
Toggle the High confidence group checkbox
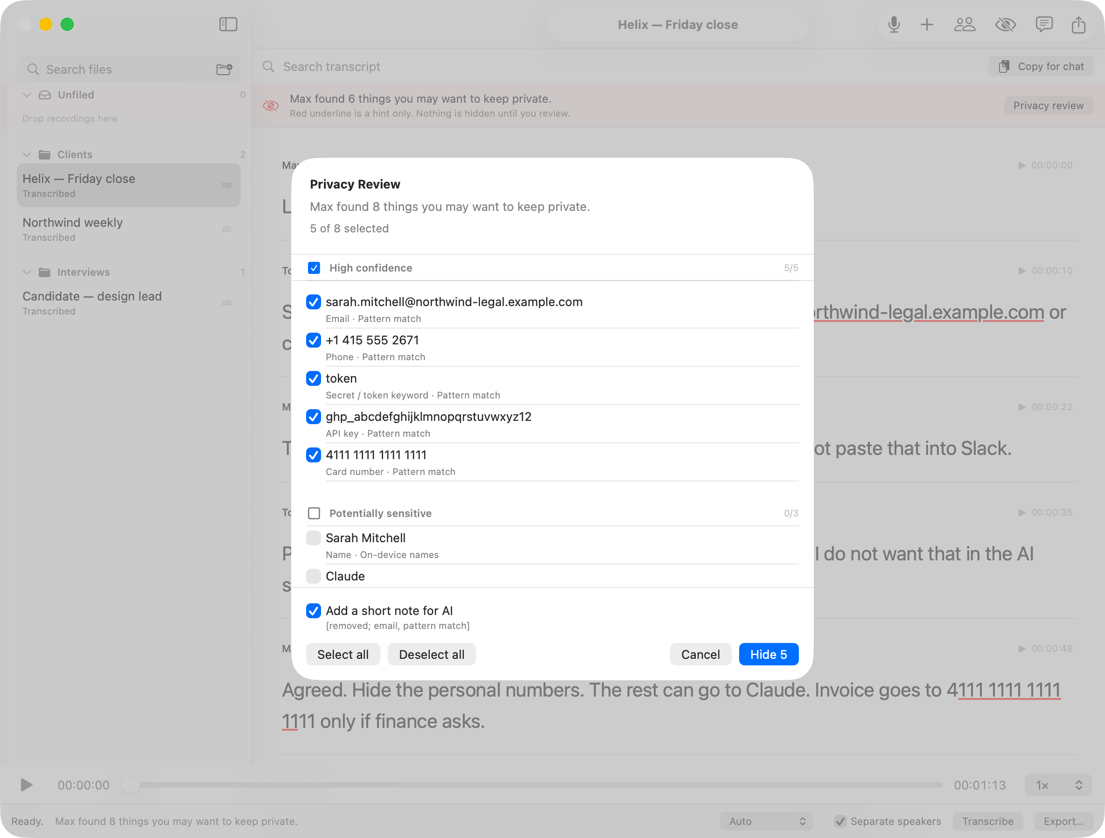click(x=314, y=268)
